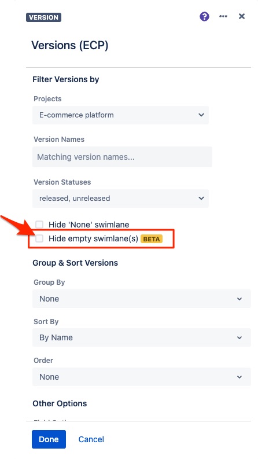Click the BETA badge next to swimlane option
The width and height of the screenshot is (258, 459).
[152, 239]
